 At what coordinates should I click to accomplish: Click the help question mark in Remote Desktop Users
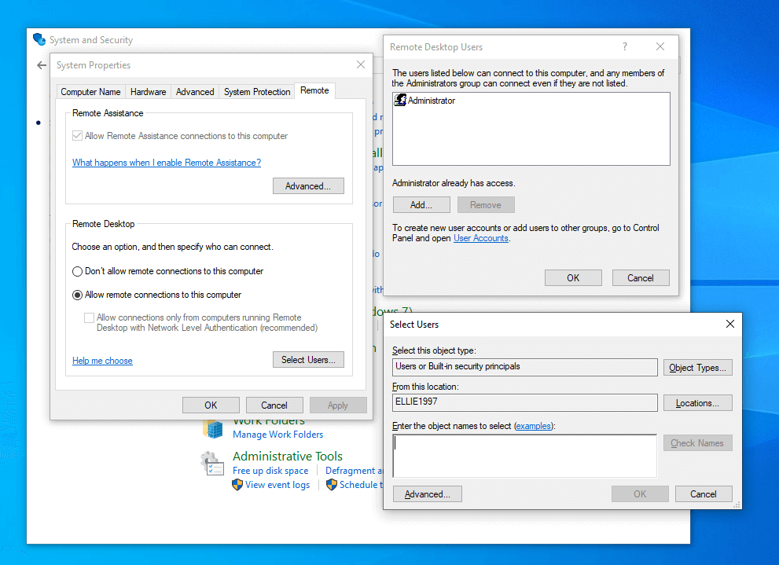(625, 47)
